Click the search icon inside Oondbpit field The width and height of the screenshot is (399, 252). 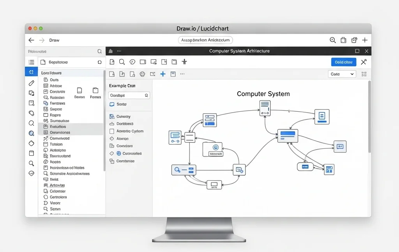coord(147,95)
